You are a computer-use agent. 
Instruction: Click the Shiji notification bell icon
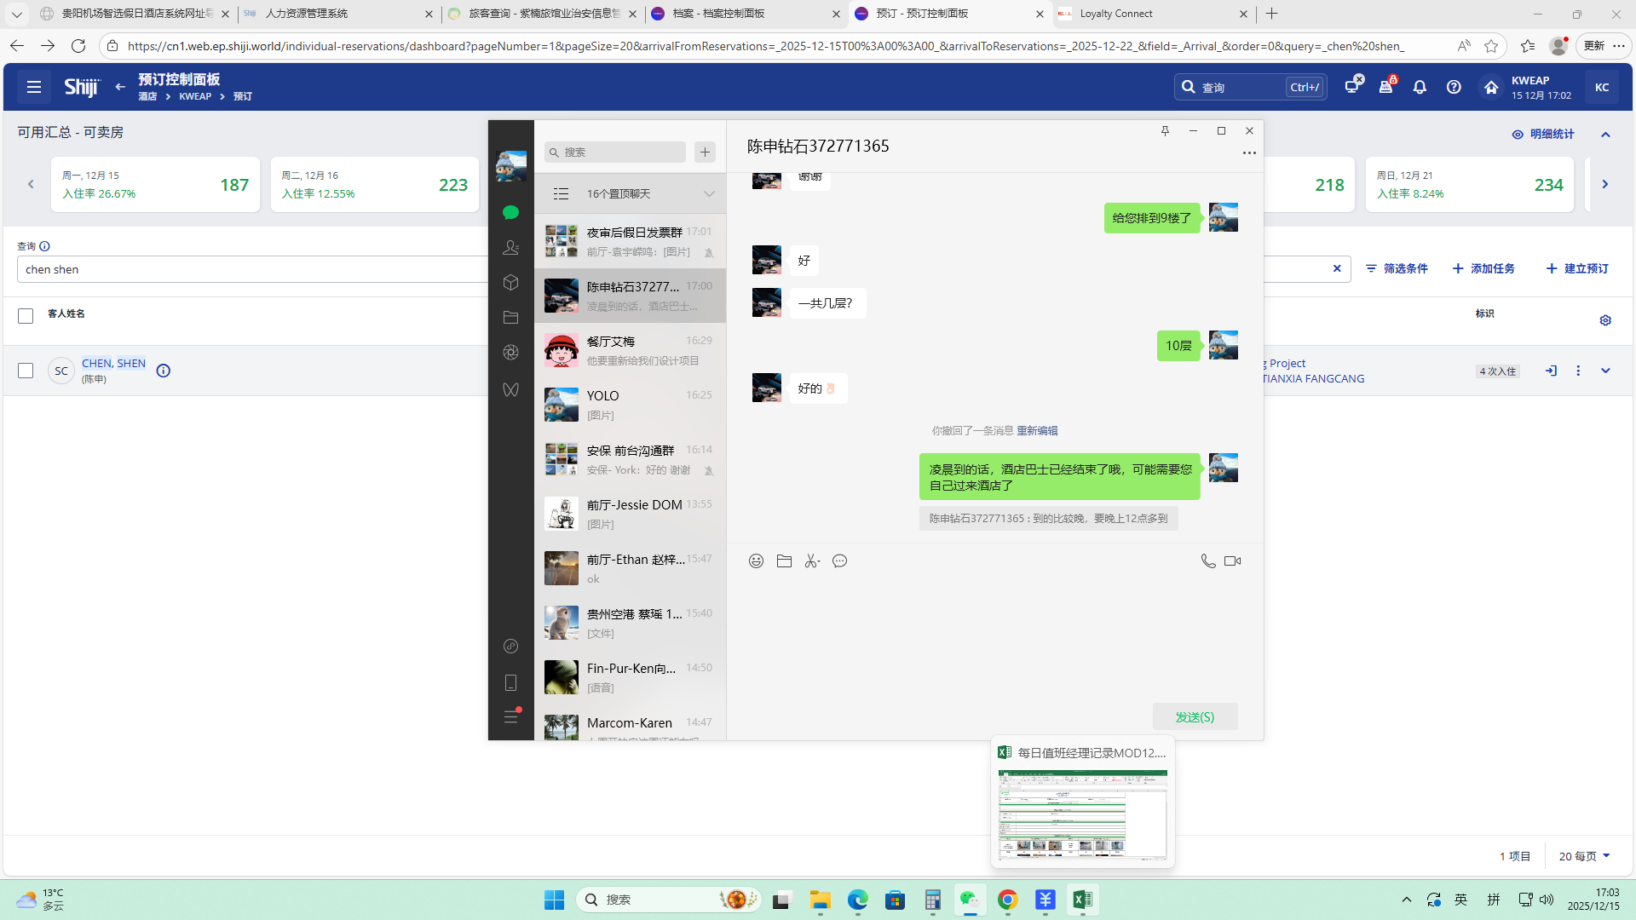tap(1420, 87)
